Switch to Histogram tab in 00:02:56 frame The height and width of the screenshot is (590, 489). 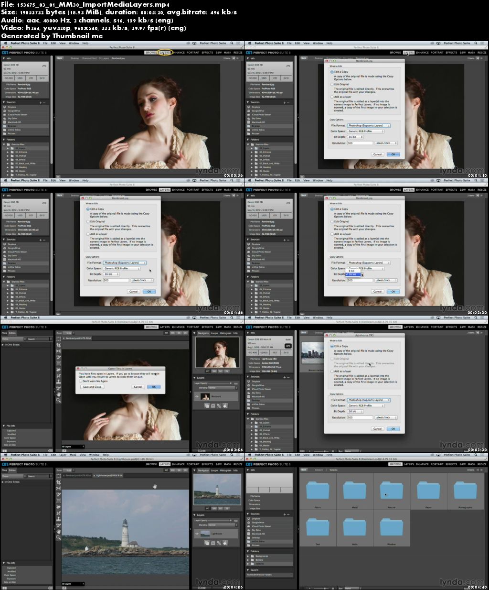click(225, 333)
